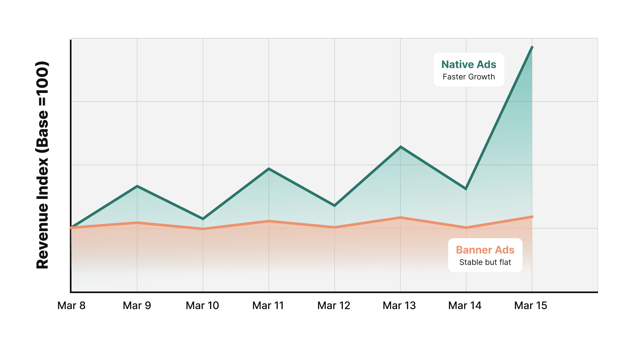Click the Mar 15 axis label
The width and height of the screenshot is (624, 351).
pos(530,305)
